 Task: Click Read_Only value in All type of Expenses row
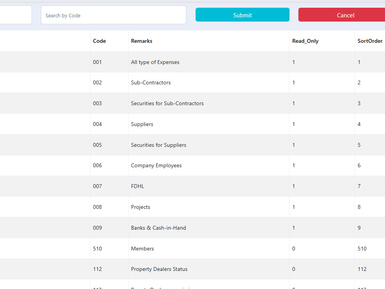click(x=294, y=62)
